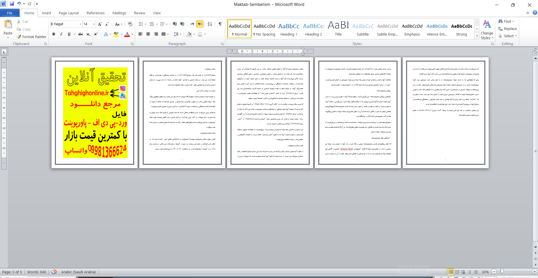Click the spelling proofing status icon
The image size is (538, 278).
(54, 272)
